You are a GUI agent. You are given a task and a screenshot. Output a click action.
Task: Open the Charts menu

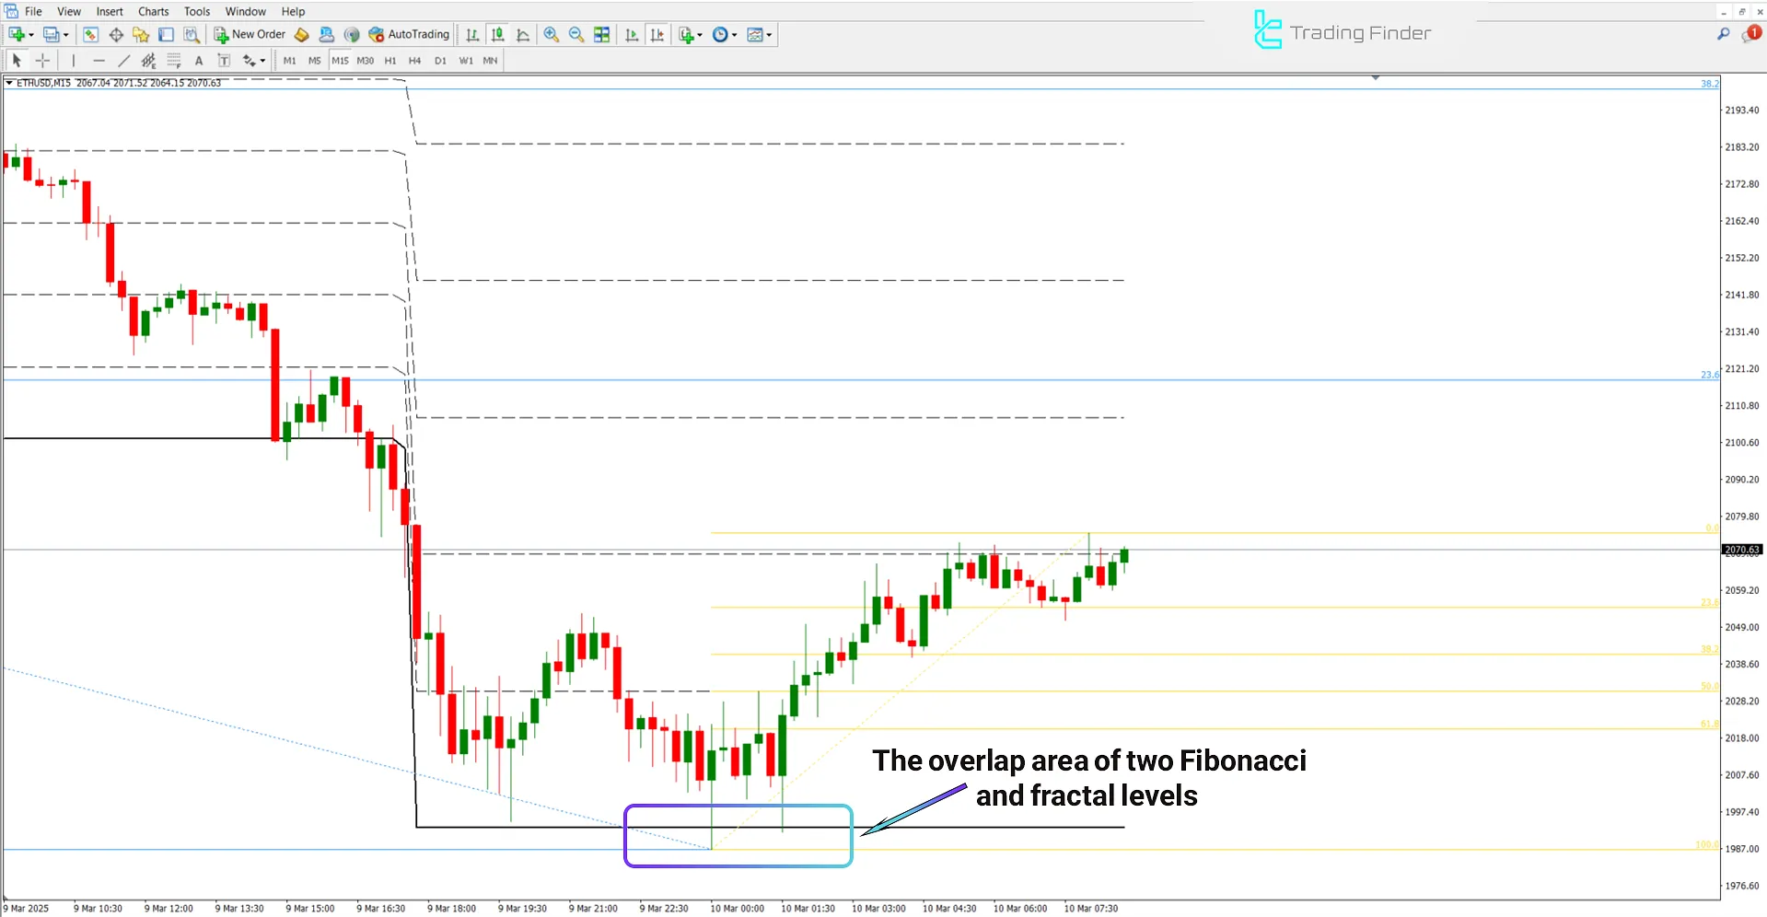(153, 11)
